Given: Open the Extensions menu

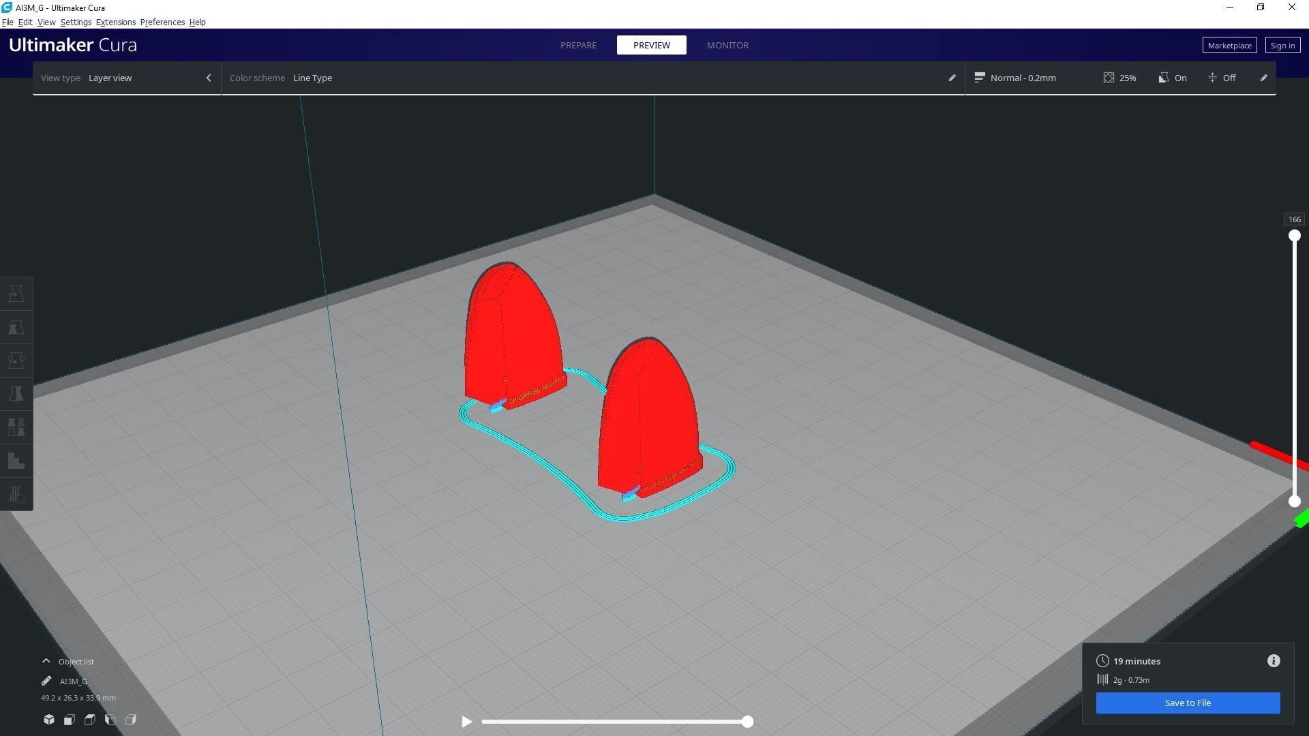Looking at the screenshot, I should tap(115, 22).
